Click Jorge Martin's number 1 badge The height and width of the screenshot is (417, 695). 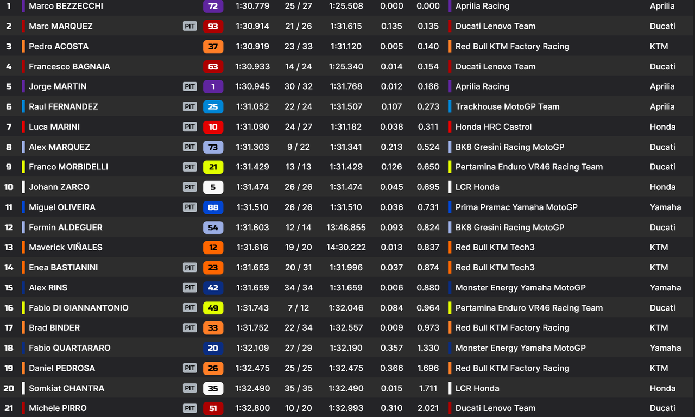(x=213, y=86)
